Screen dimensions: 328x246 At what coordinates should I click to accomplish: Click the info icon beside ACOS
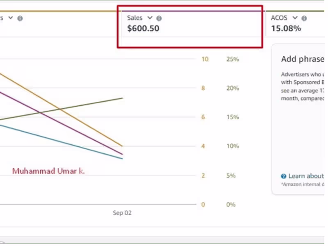pos(304,18)
